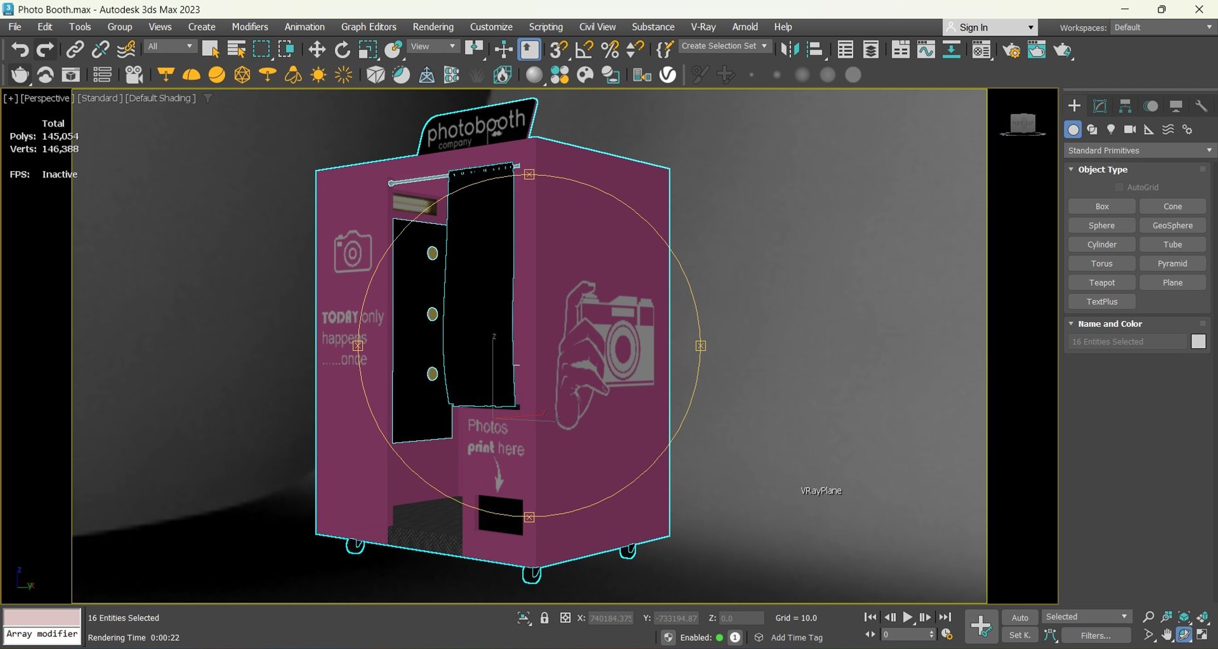Click the Redo arrow icon

[45, 49]
